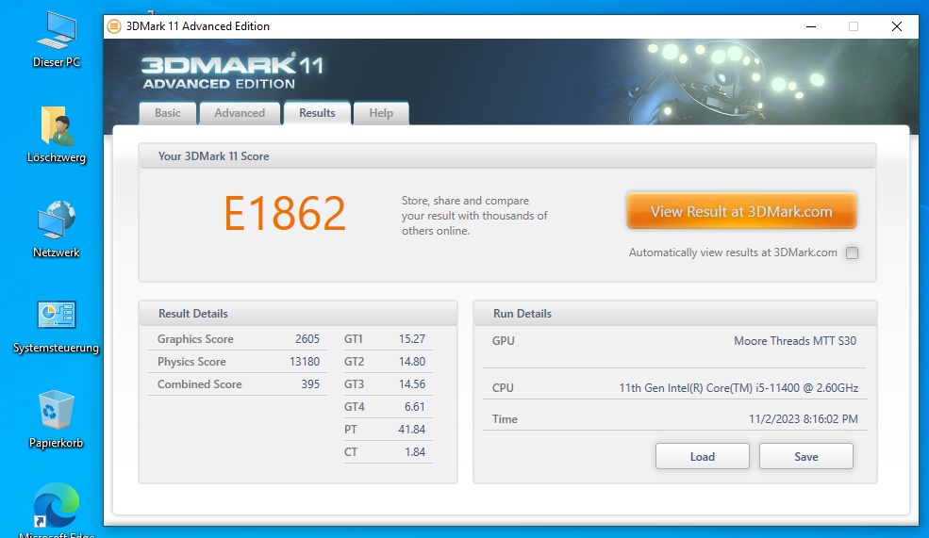Minimize the 3DMark 11 window
The height and width of the screenshot is (538, 929).
(x=811, y=26)
